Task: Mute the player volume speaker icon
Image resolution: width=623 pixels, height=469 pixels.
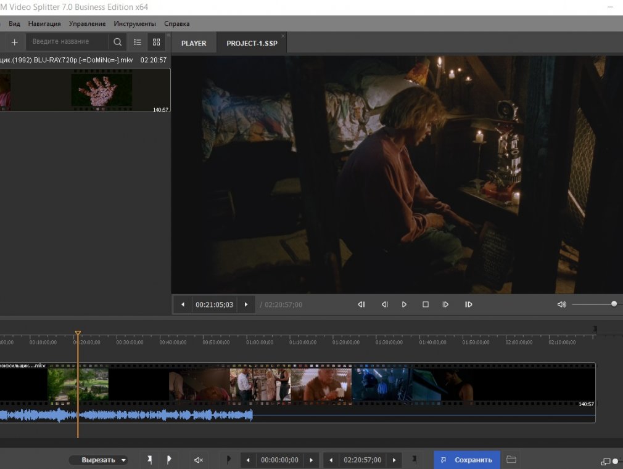Action: click(561, 304)
